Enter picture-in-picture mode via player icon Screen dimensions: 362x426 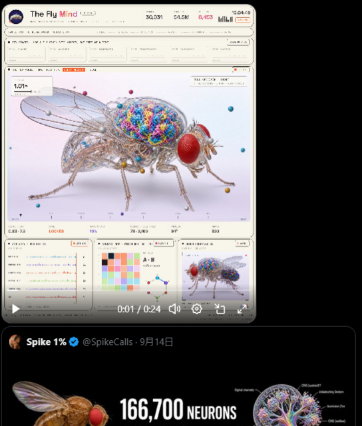click(x=220, y=309)
